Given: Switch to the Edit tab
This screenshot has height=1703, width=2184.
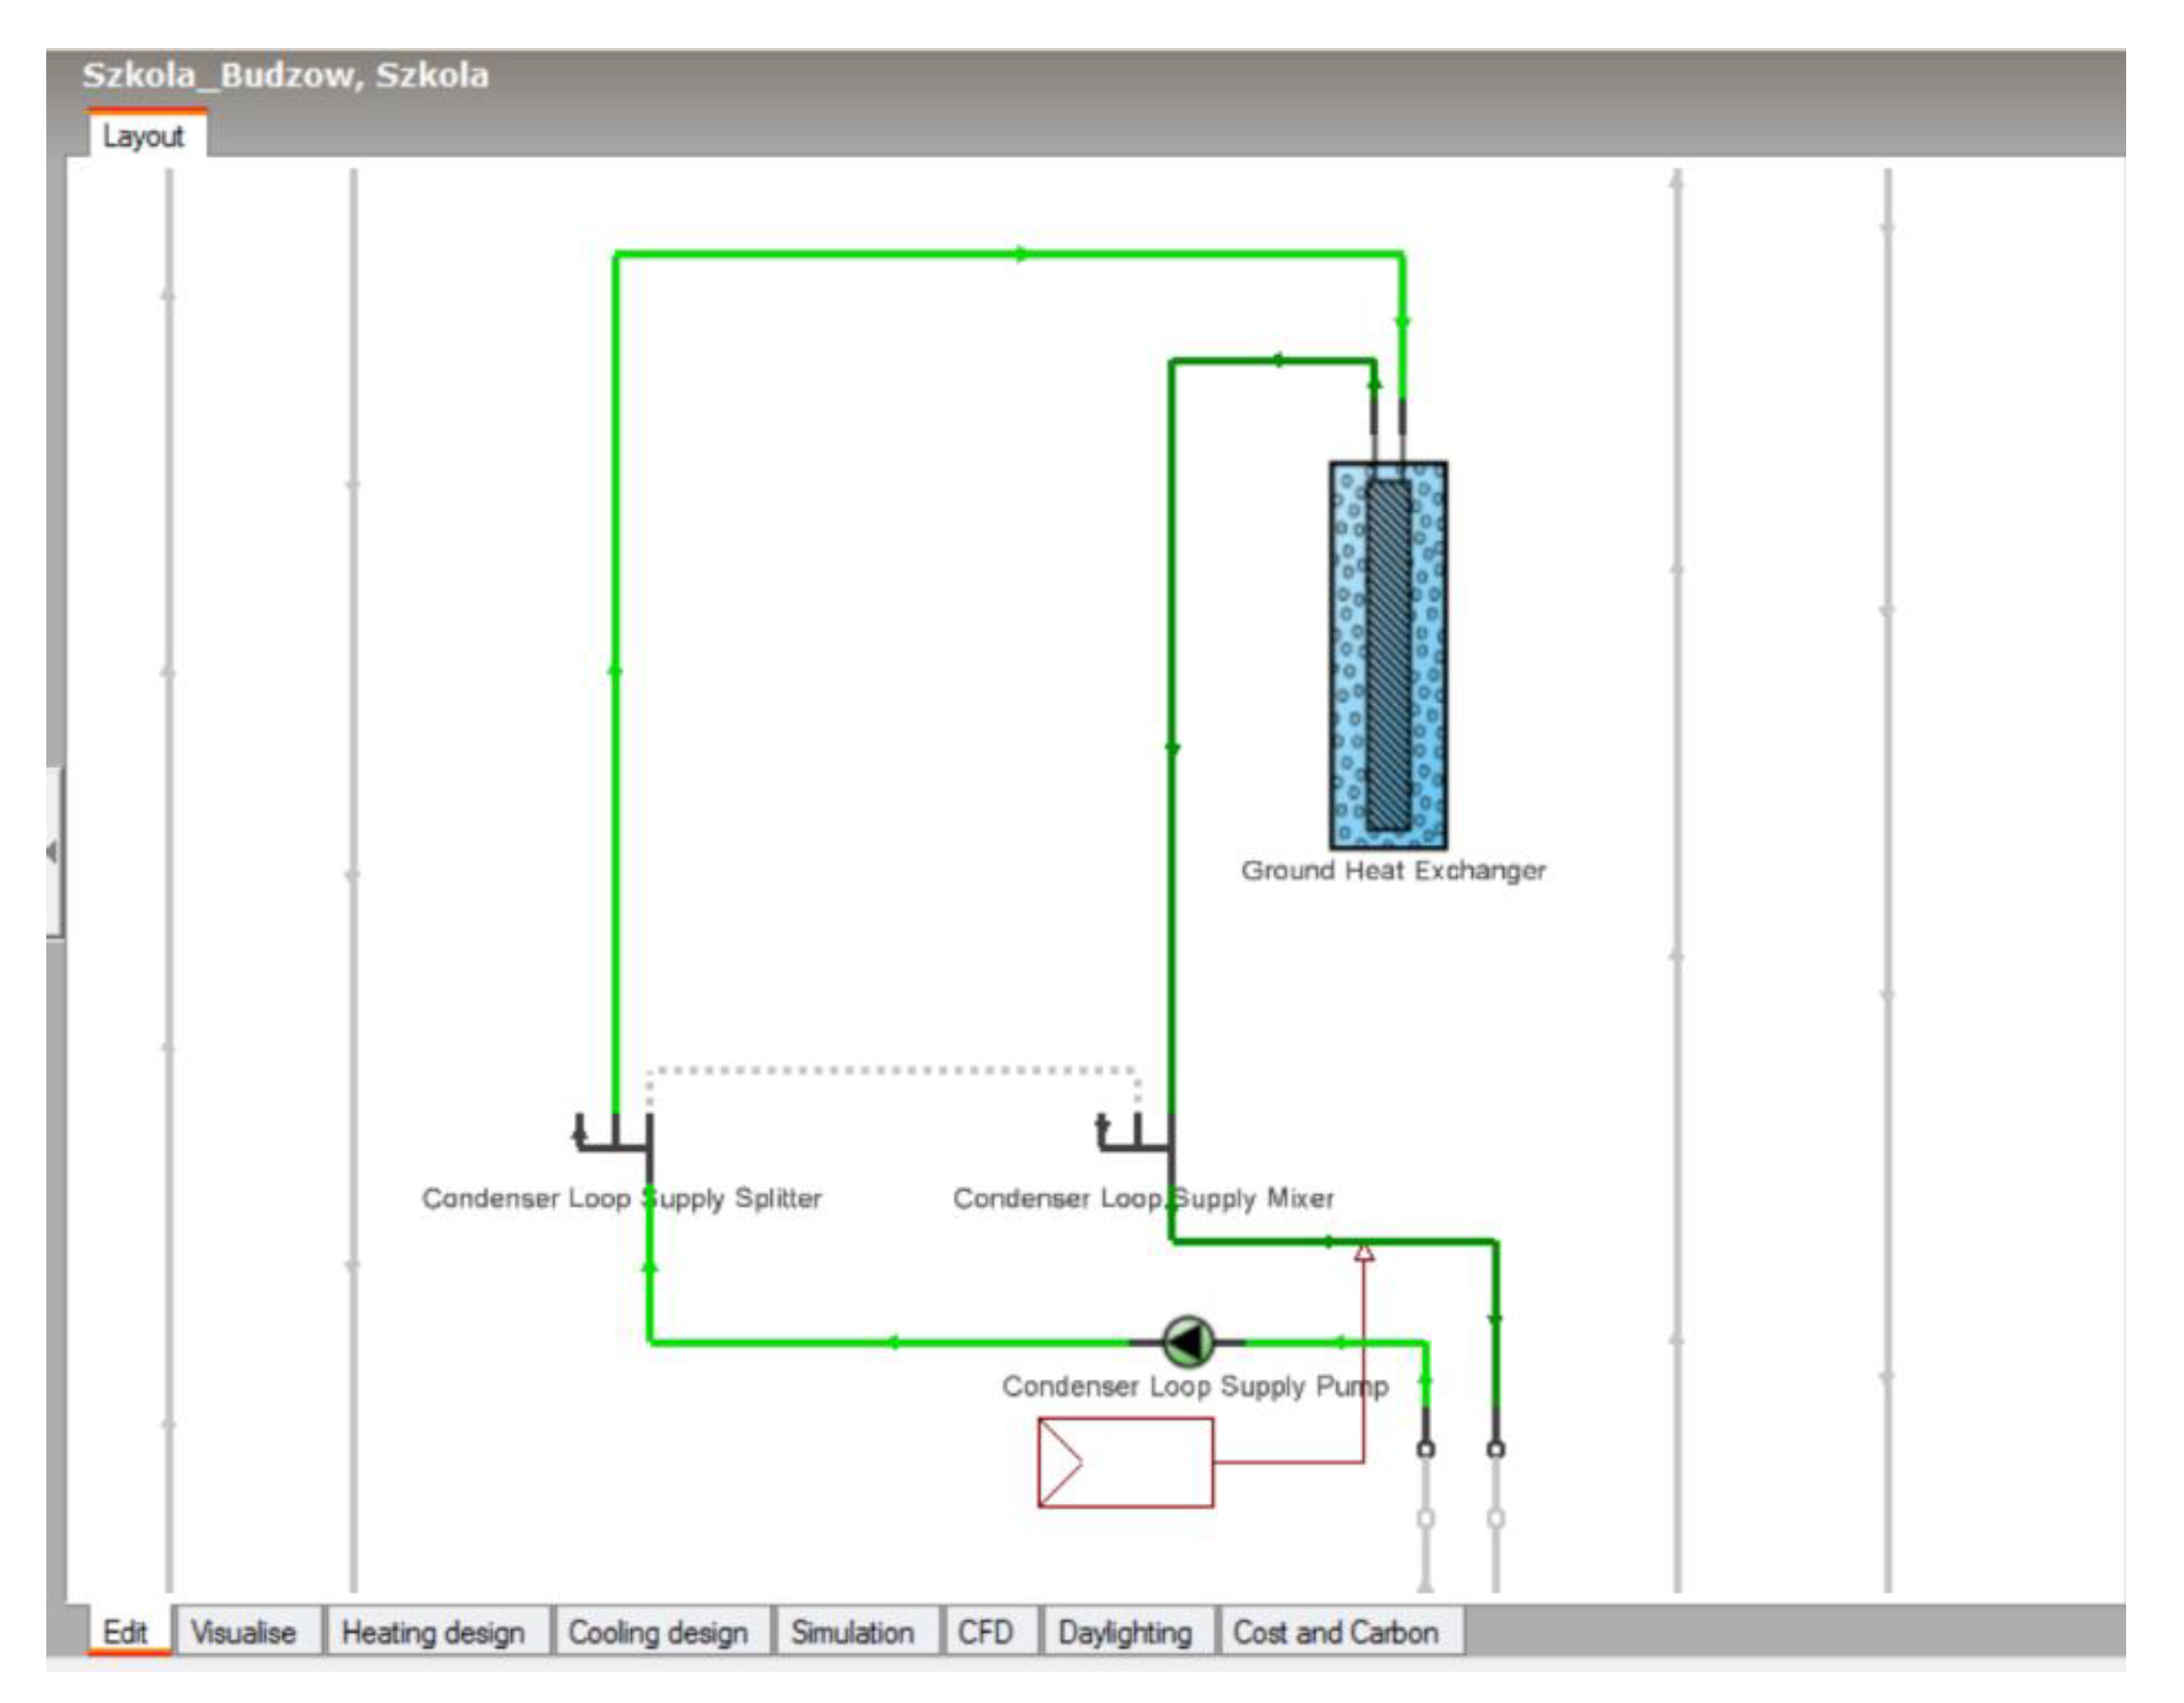Looking at the screenshot, I should (x=126, y=1632).
